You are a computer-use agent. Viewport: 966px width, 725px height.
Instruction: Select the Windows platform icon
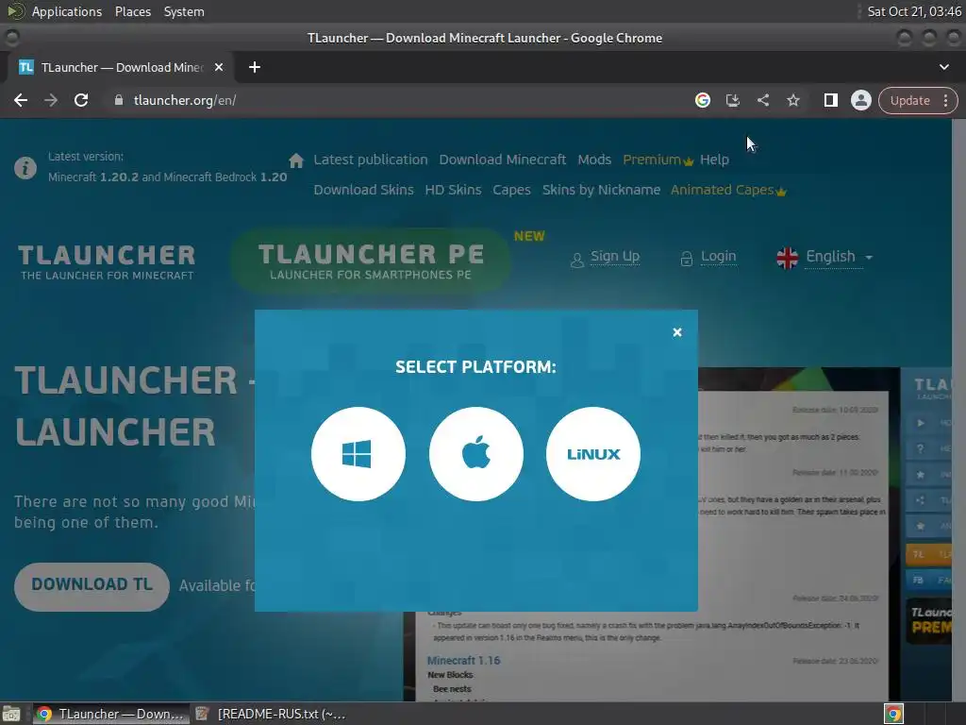tap(358, 454)
